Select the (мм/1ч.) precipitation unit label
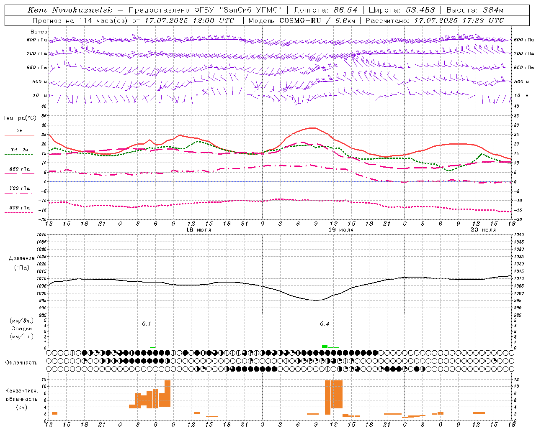The height and width of the screenshot is (428, 536). 22,336
